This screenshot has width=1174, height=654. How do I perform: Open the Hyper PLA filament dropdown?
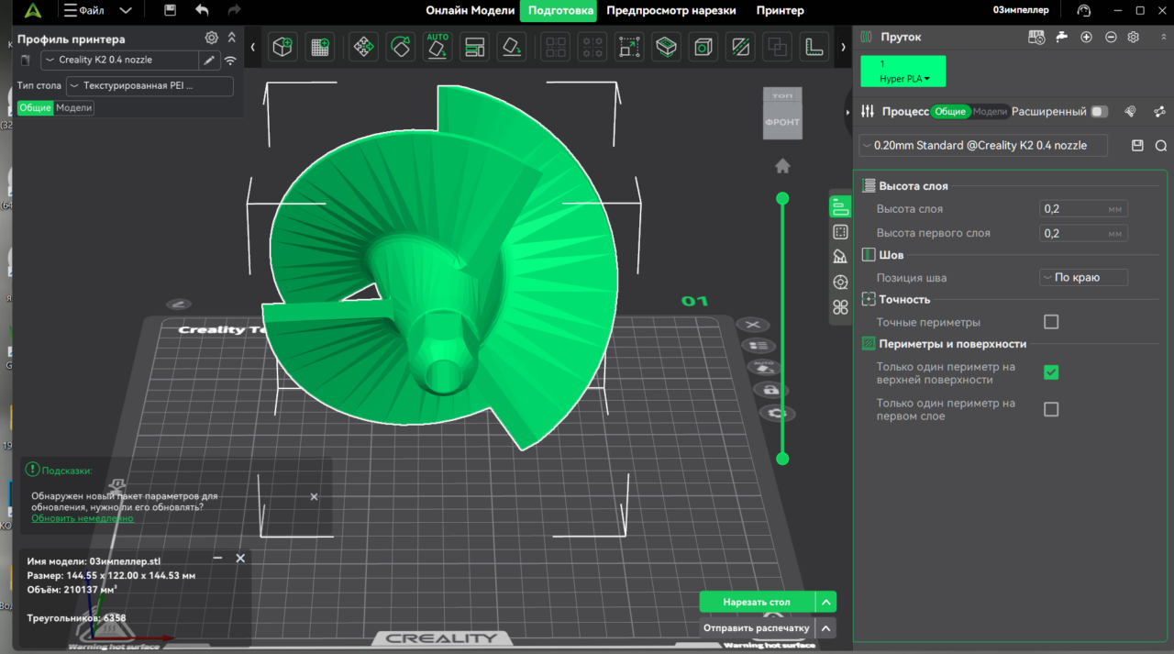click(x=903, y=79)
